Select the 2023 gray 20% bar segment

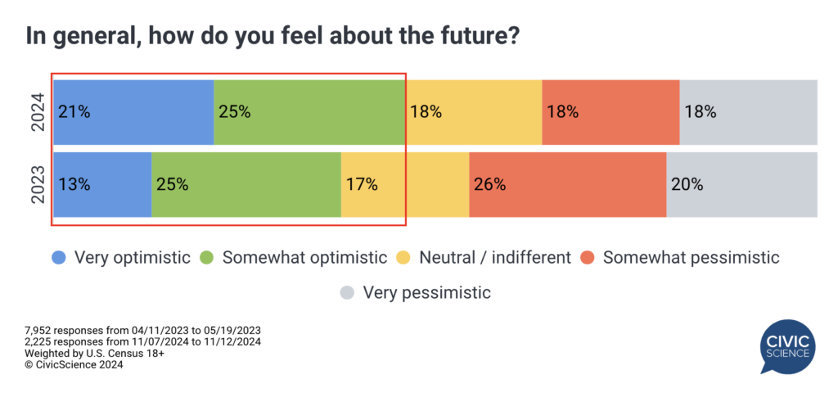741,184
